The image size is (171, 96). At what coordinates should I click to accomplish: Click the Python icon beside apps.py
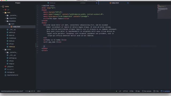[7, 35]
